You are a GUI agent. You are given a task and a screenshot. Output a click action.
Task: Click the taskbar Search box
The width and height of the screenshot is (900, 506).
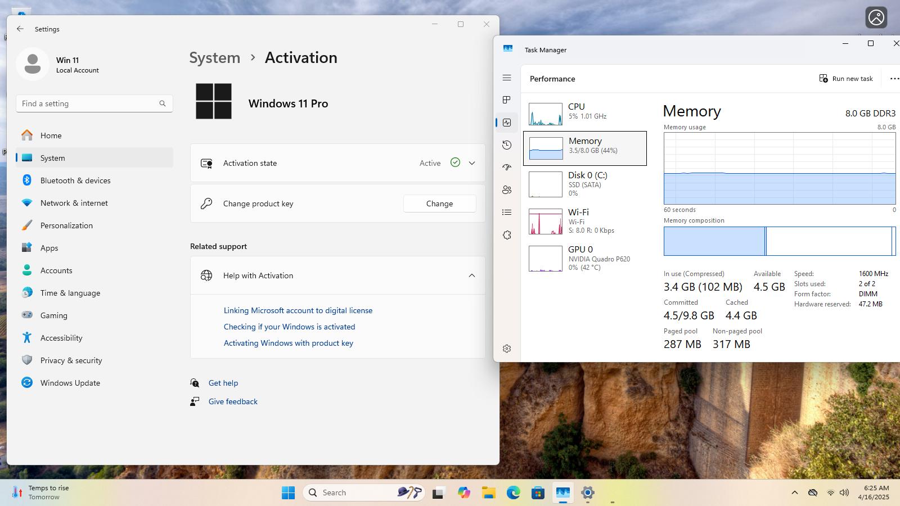364,493
